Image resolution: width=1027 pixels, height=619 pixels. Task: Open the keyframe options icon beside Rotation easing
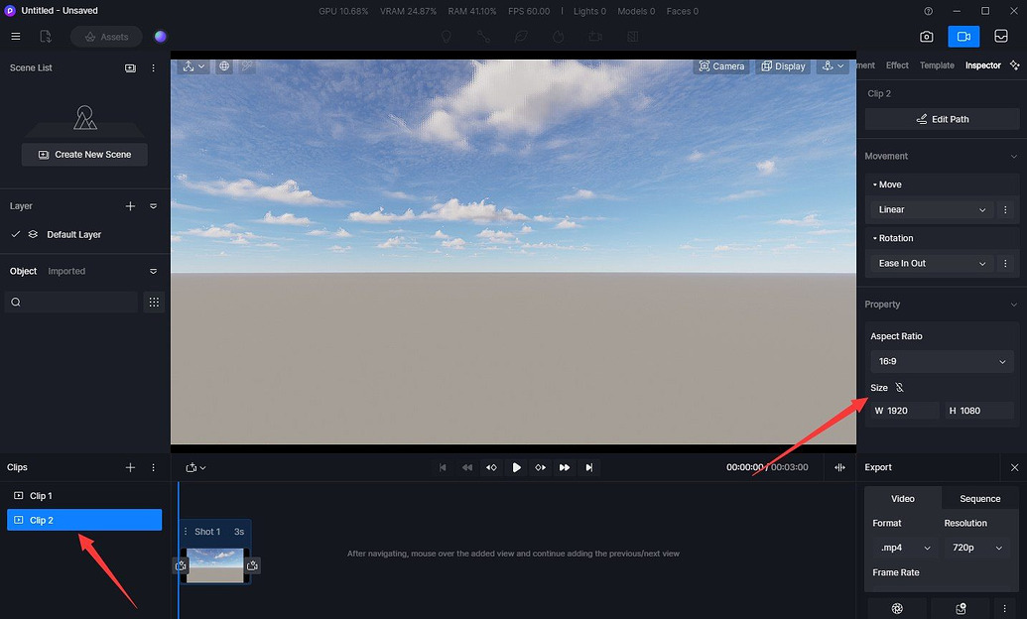pyautogui.click(x=1005, y=263)
